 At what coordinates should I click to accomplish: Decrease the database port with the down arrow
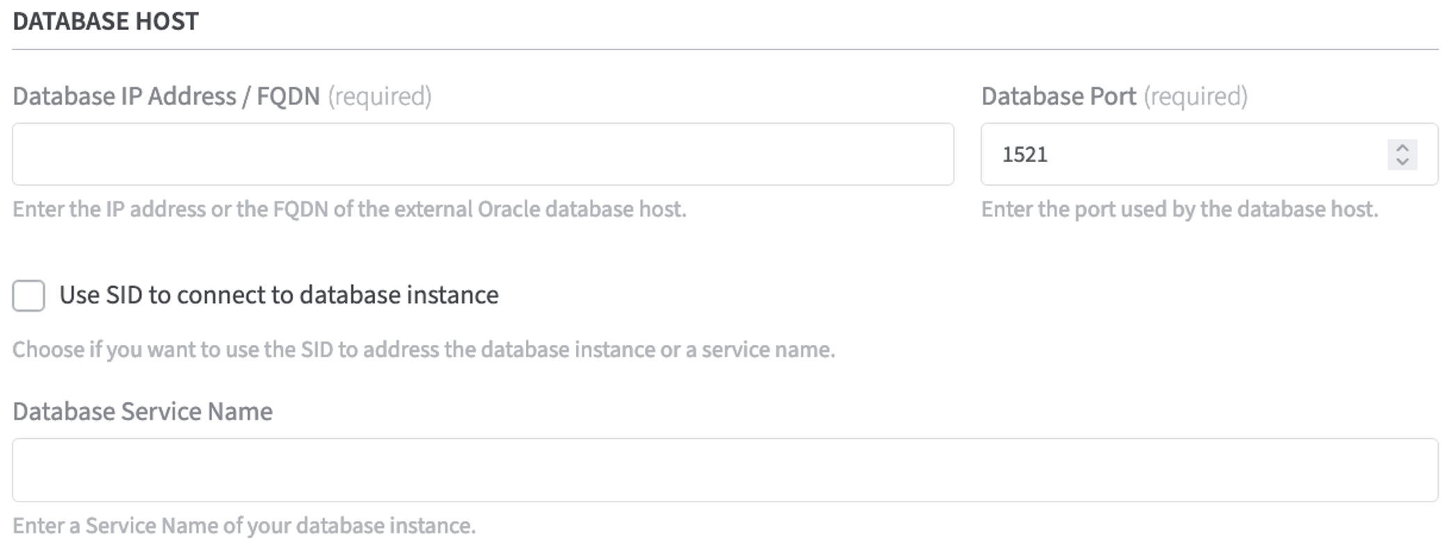(x=1403, y=162)
